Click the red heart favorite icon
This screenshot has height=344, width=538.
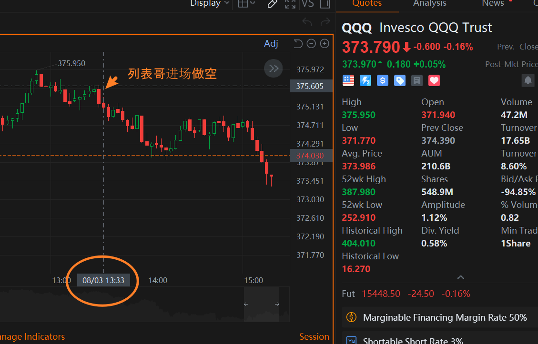[x=434, y=80]
